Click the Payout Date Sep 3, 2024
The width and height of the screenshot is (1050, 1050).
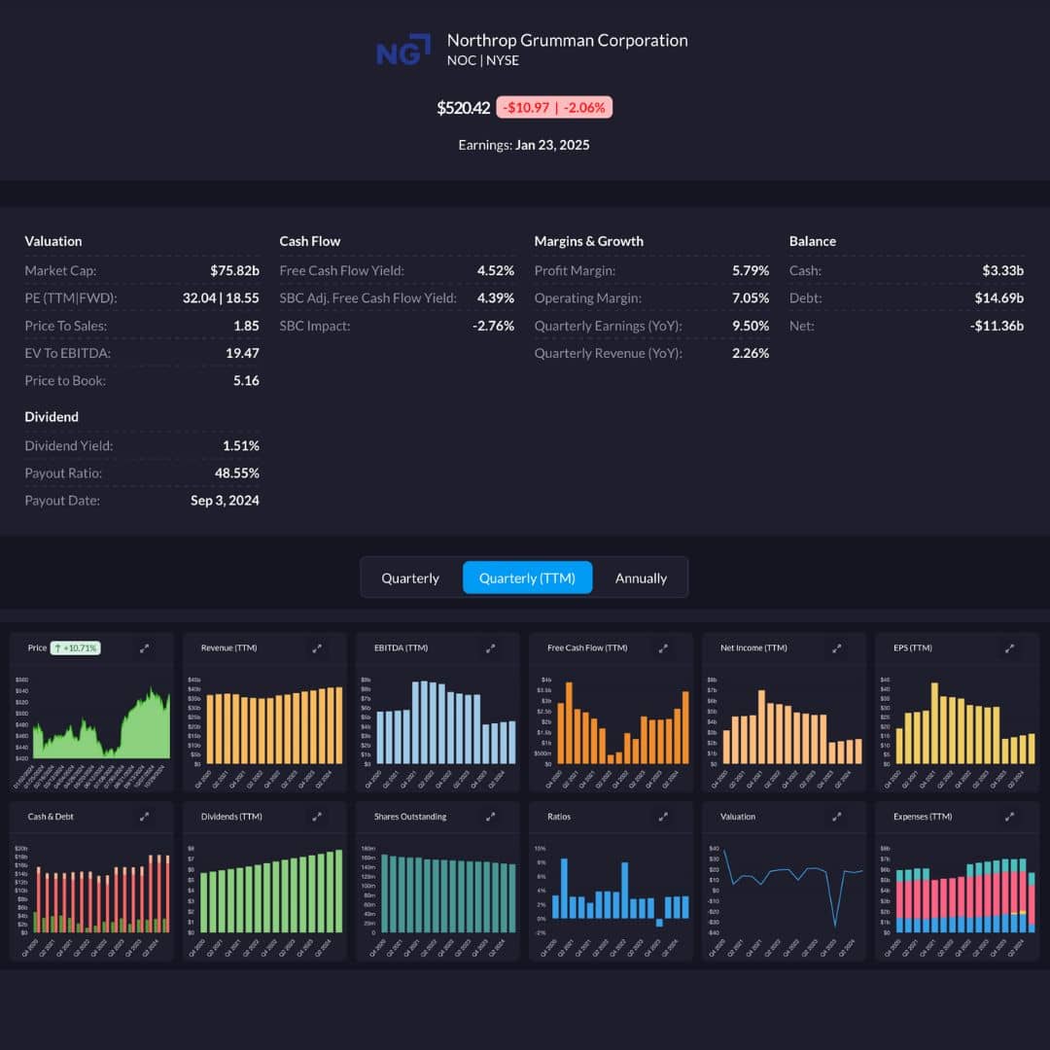(x=225, y=501)
